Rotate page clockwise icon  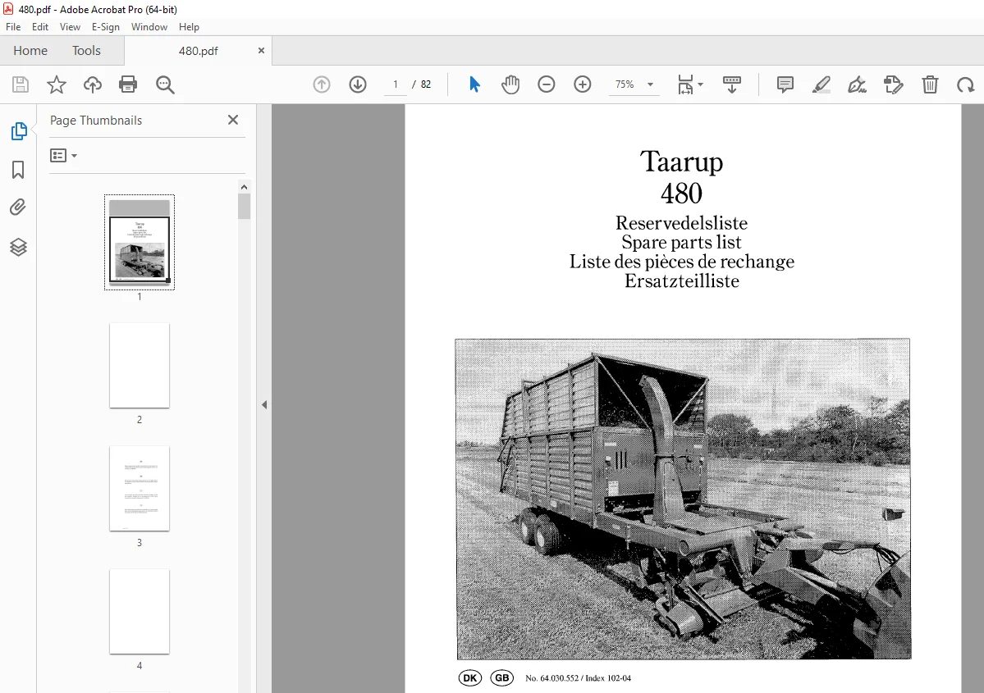966,84
